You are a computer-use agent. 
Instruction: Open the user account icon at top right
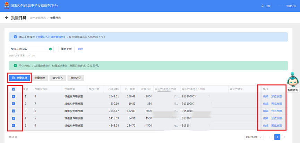[x=262, y=6]
